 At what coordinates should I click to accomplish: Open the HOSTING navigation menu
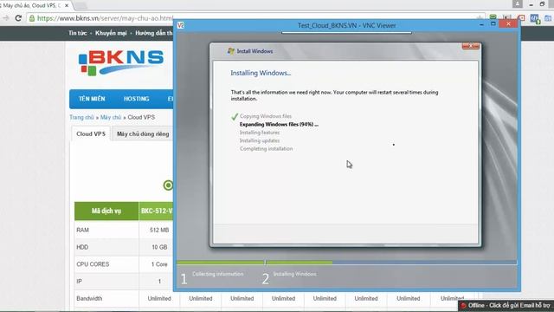137,99
